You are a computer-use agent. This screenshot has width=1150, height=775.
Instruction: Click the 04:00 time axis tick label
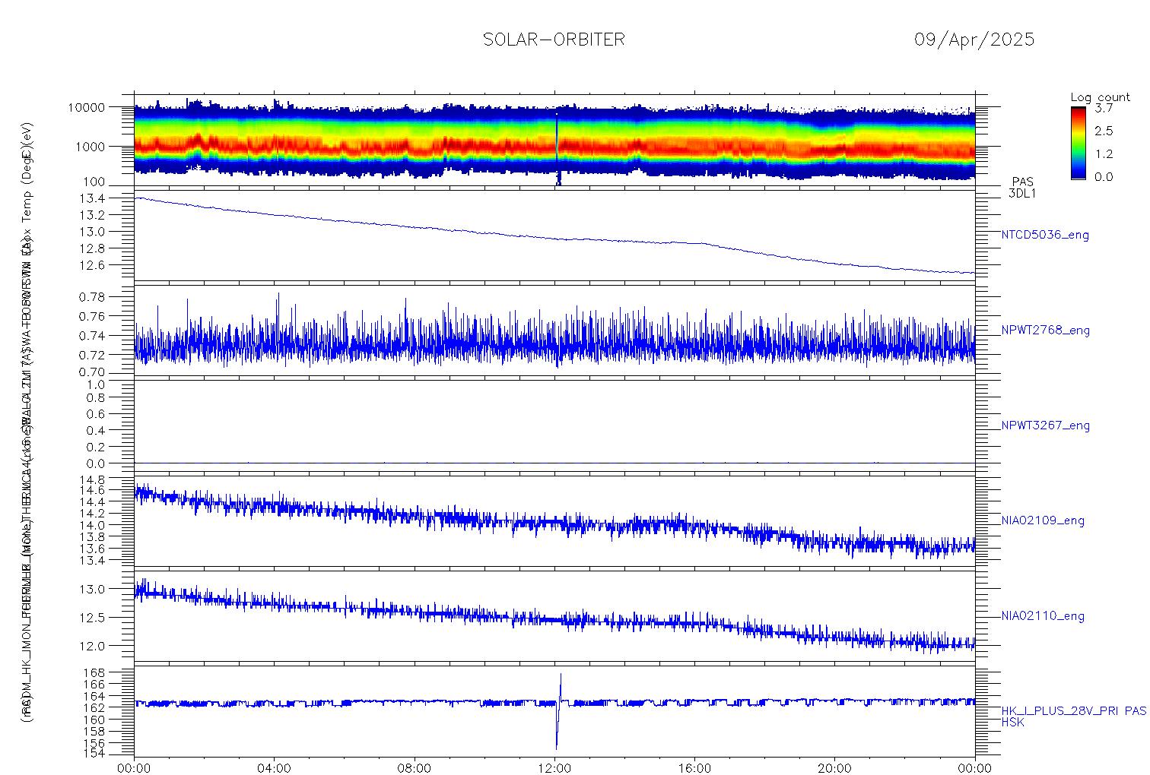coord(275,768)
